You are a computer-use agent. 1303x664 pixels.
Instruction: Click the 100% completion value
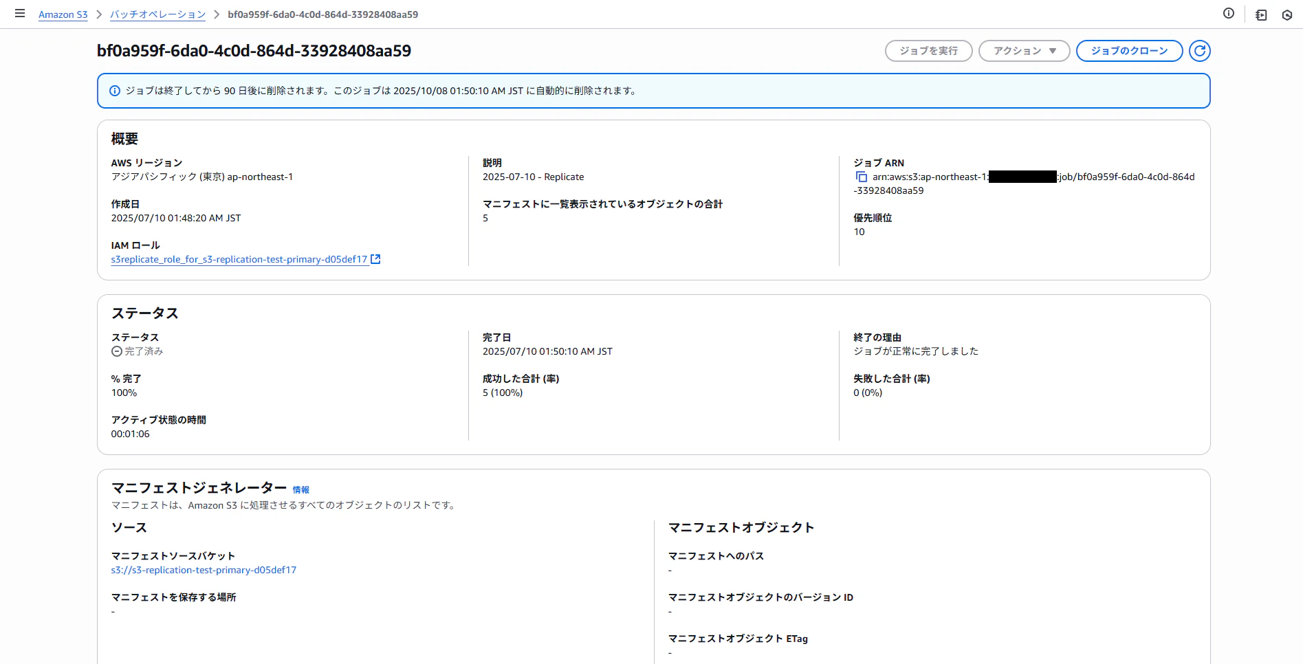click(x=123, y=392)
